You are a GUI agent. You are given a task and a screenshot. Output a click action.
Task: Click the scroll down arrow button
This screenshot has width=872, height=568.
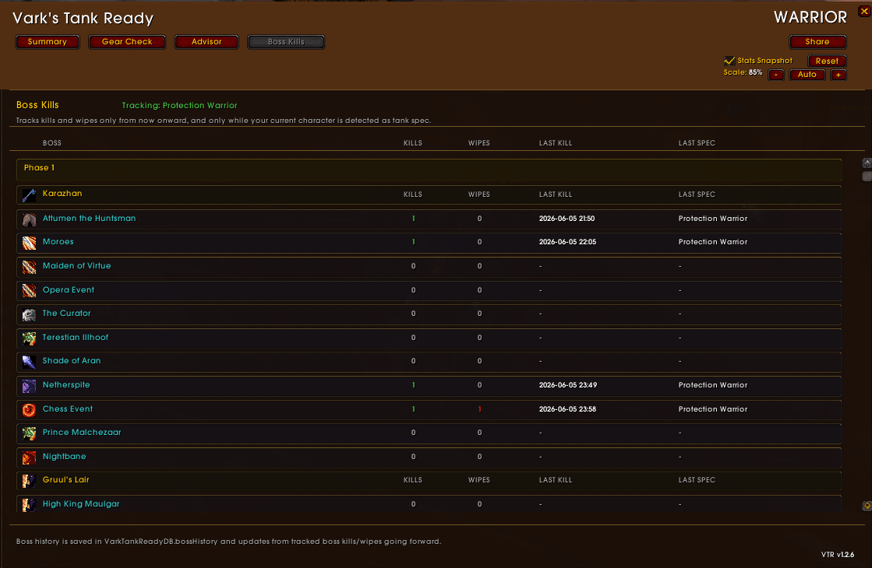pyautogui.click(x=867, y=506)
